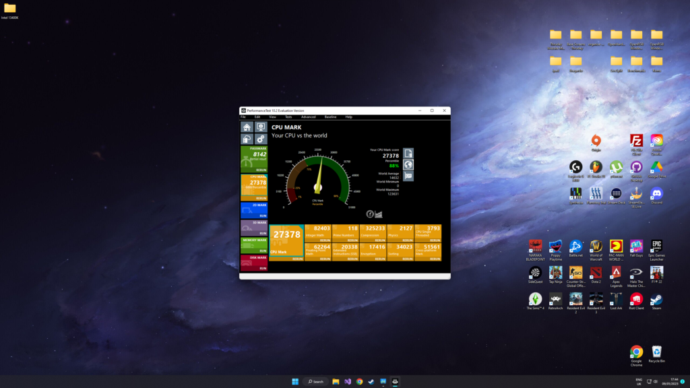
Task: Click the hardware card icon below the globe
Action: click(408, 176)
